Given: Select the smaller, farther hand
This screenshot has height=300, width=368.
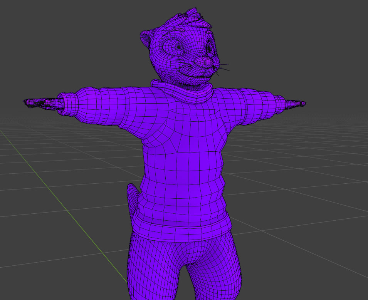Looking at the screenshot, I should (295, 104).
